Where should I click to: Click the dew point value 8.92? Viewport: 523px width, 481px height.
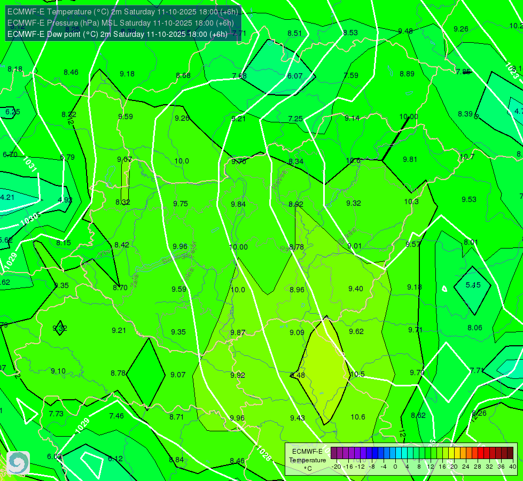pos(296,204)
